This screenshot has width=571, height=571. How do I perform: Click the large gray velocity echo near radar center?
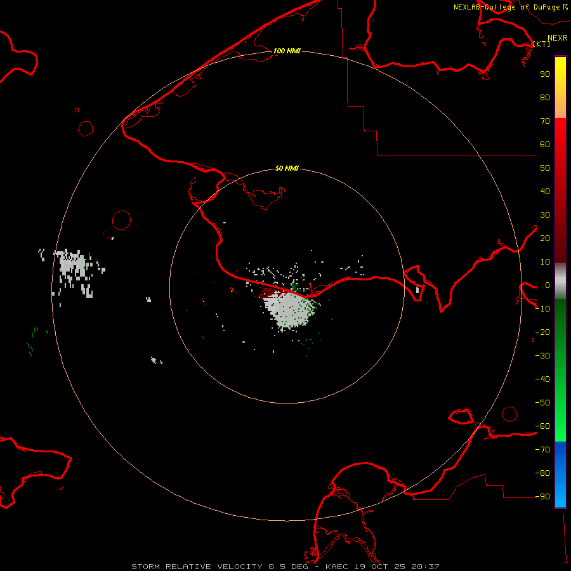(289, 310)
